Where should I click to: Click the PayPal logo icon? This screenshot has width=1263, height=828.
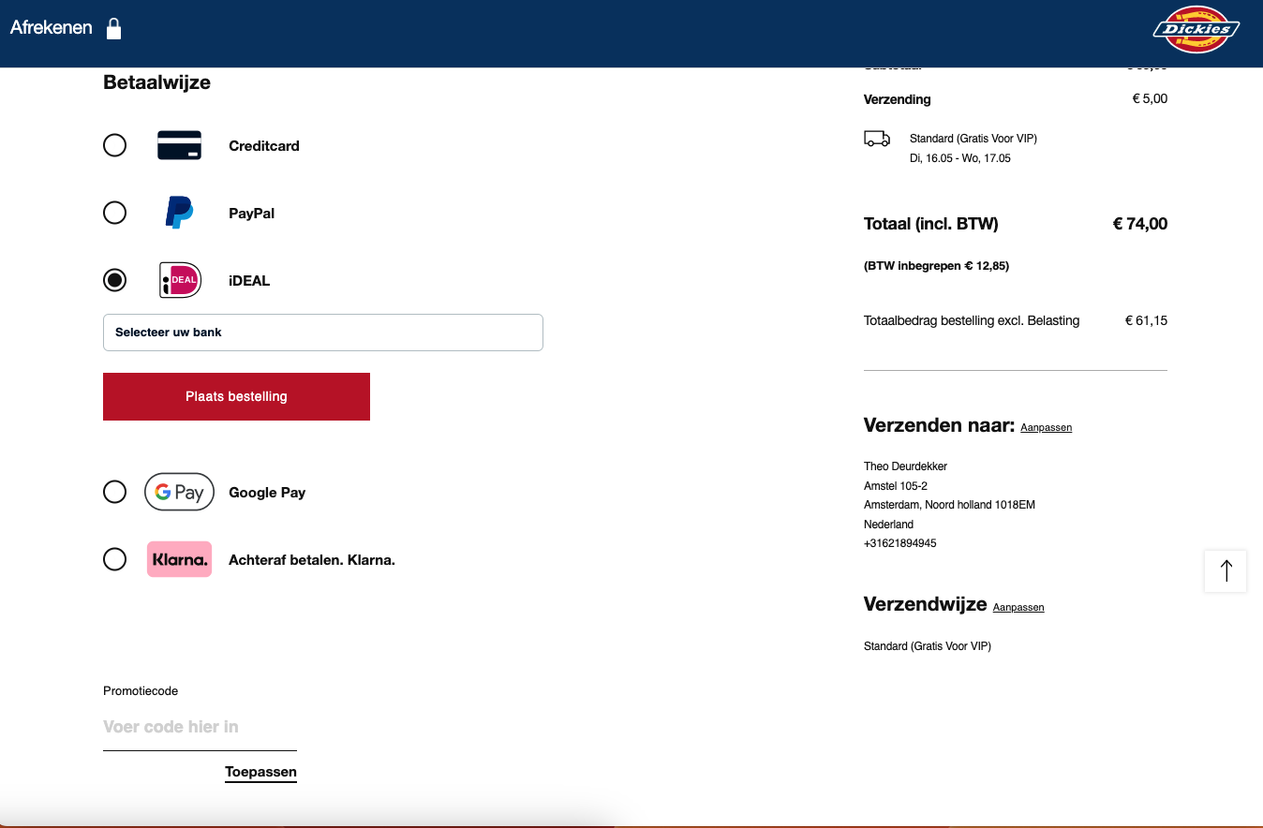[179, 213]
